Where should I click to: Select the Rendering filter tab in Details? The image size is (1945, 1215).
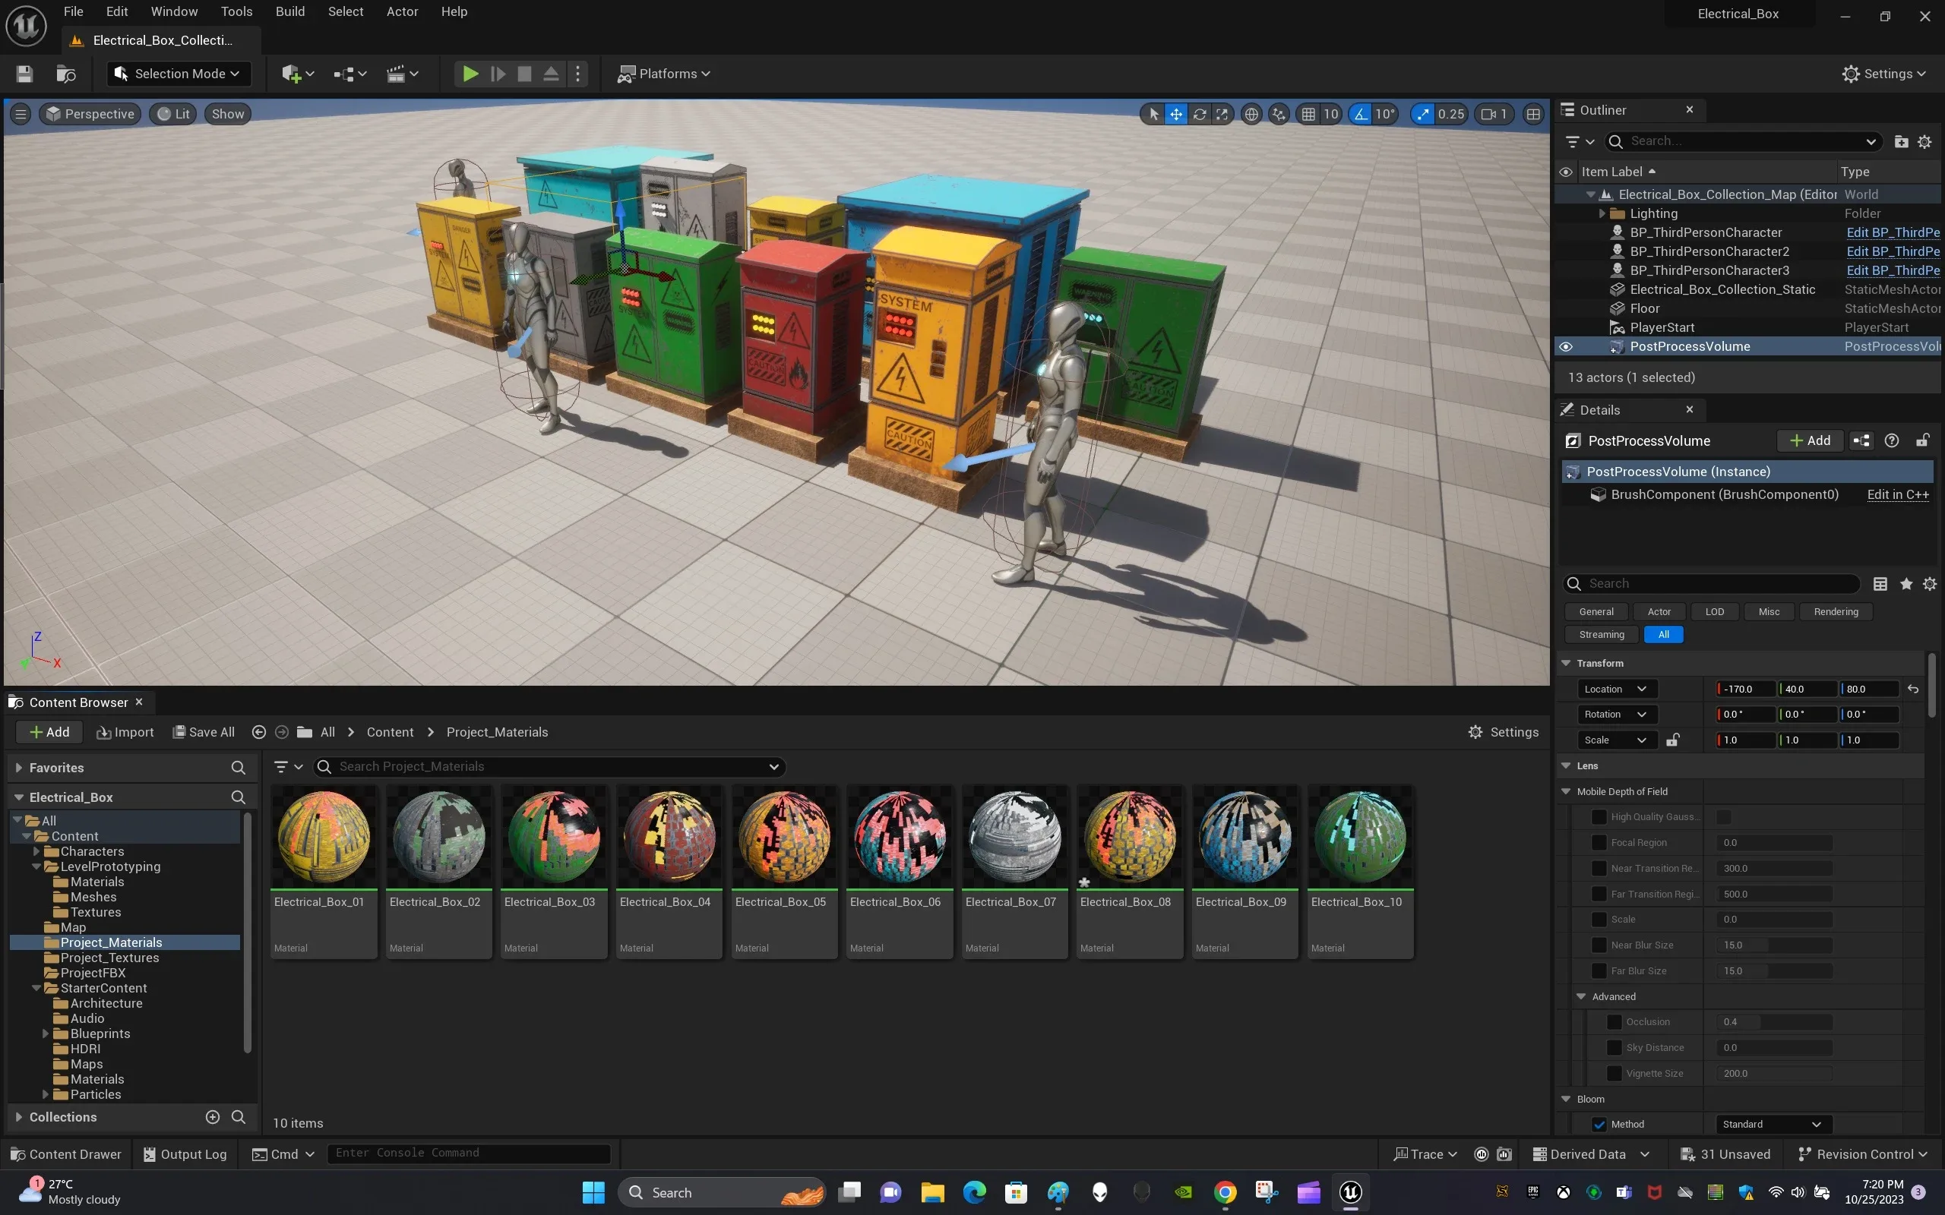point(1836,612)
